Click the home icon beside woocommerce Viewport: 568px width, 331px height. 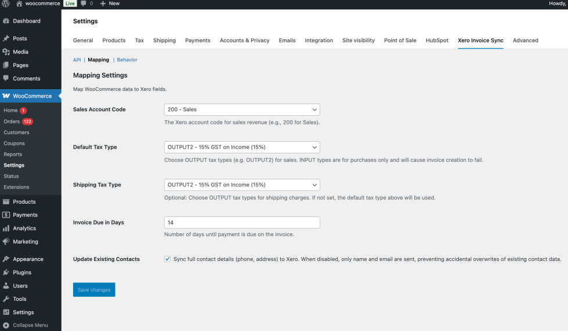point(19,3)
